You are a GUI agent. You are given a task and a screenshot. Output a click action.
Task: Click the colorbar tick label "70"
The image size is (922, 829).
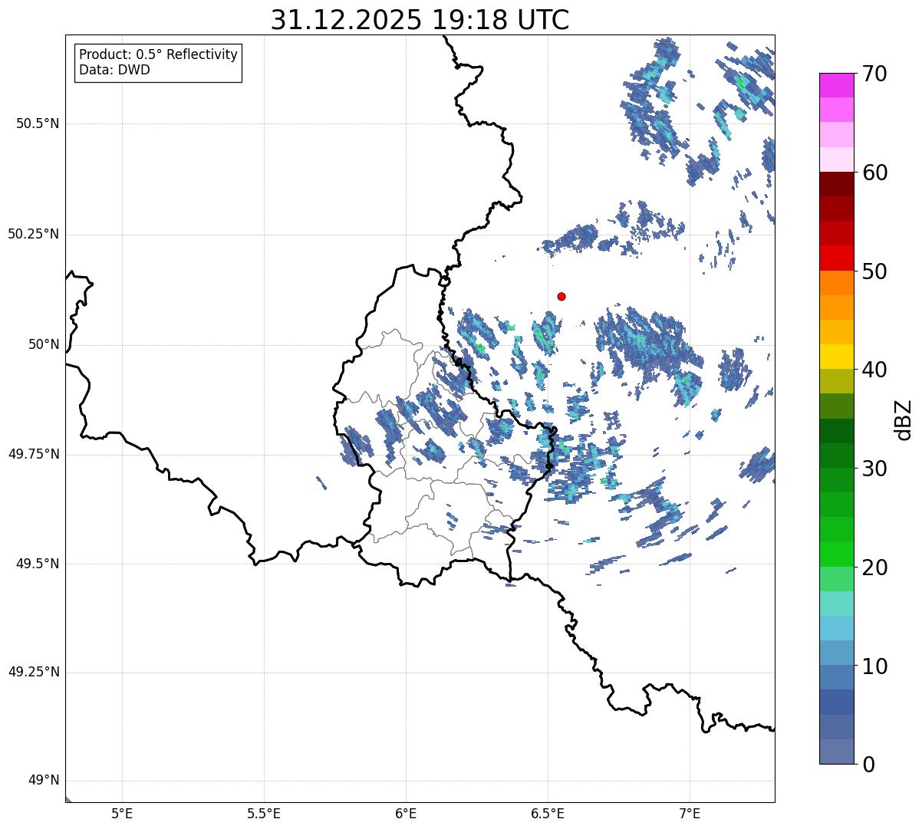874,74
